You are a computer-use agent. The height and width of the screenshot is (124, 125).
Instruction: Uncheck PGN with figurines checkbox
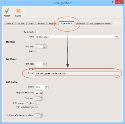pyautogui.click(x=37, y=107)
